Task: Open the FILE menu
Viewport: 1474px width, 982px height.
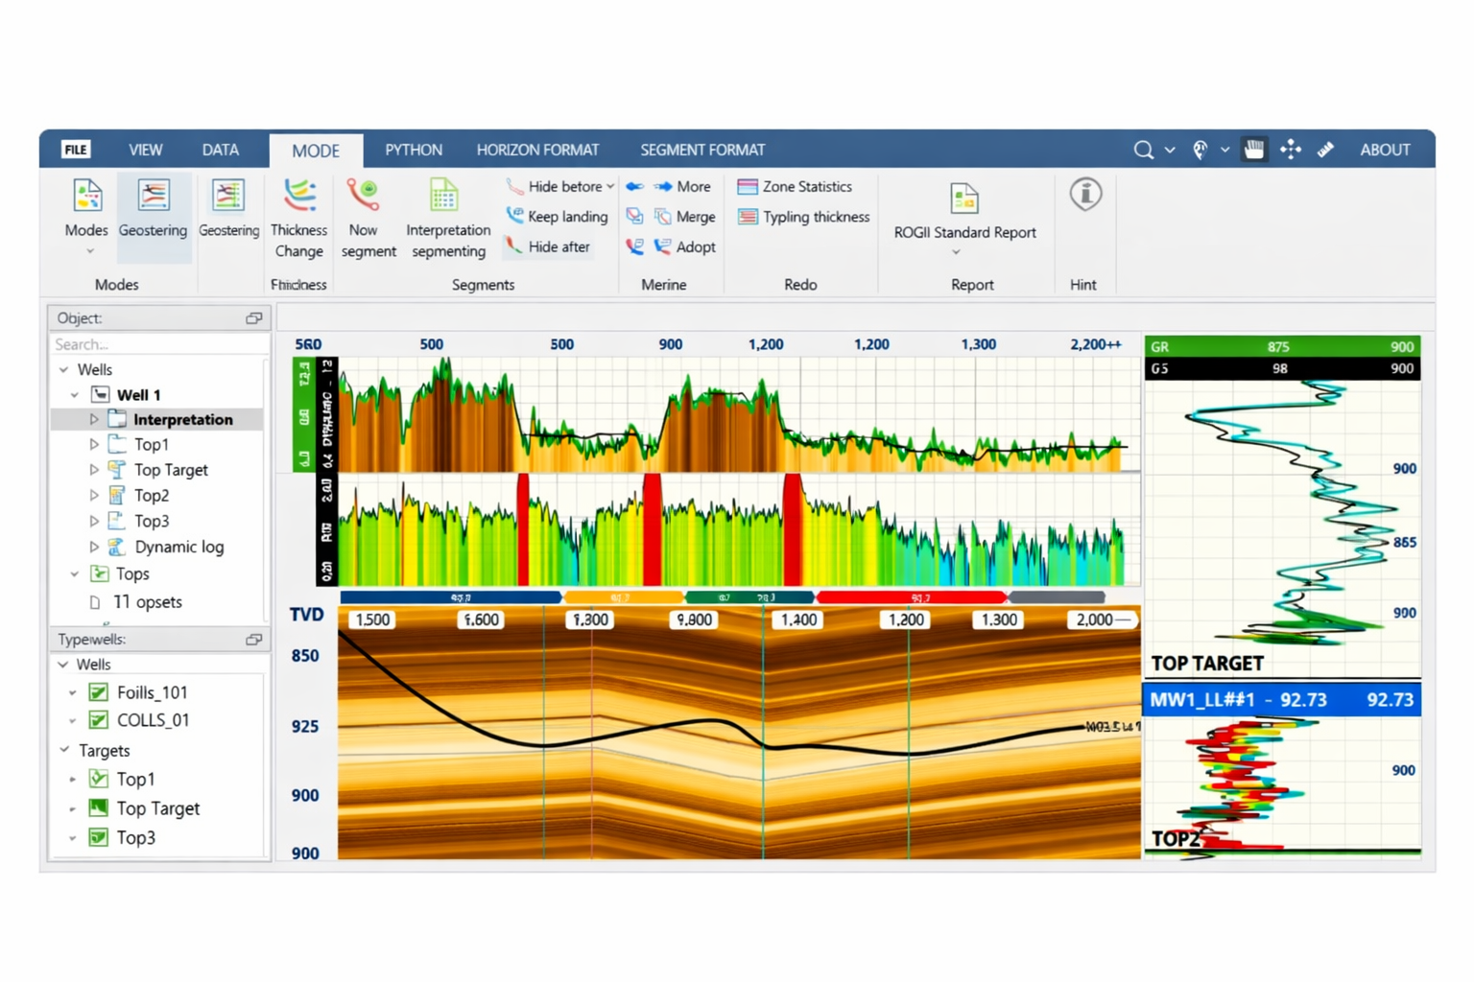Action: coord(76,150)
